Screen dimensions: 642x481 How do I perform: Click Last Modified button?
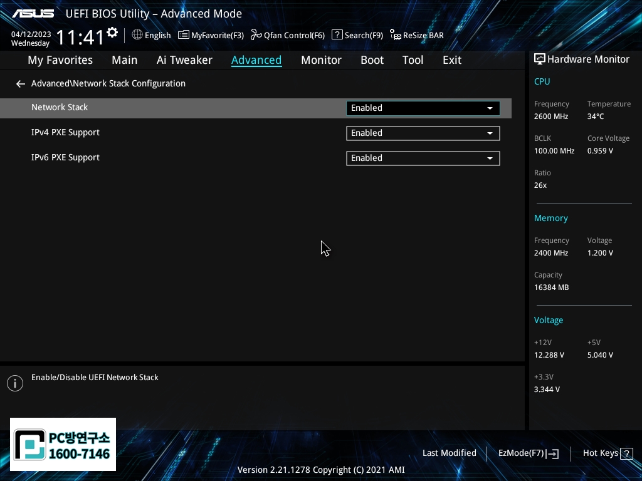(x=449, y=453)
